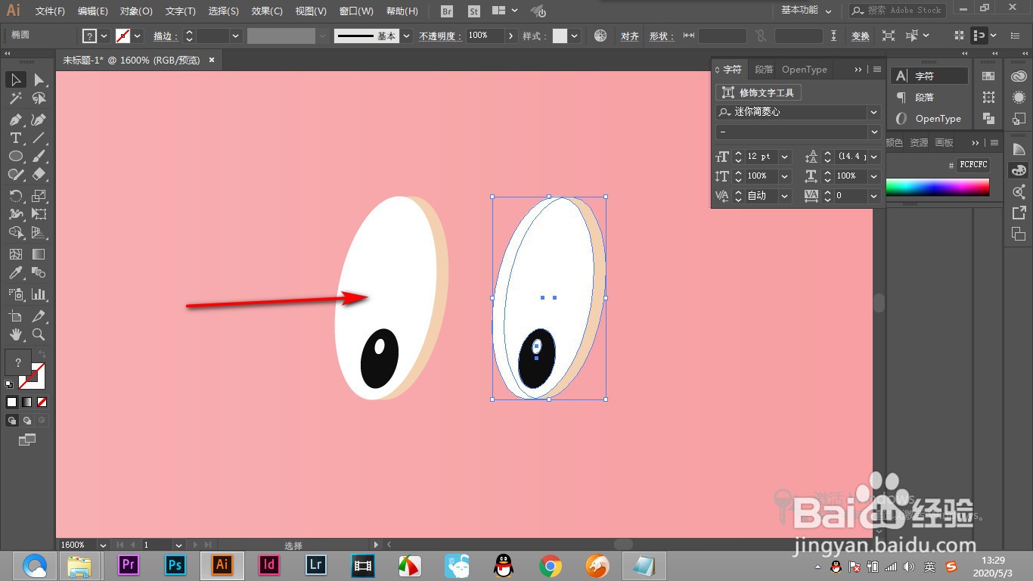Select the Eraser tool

click(x=39, y=174)
